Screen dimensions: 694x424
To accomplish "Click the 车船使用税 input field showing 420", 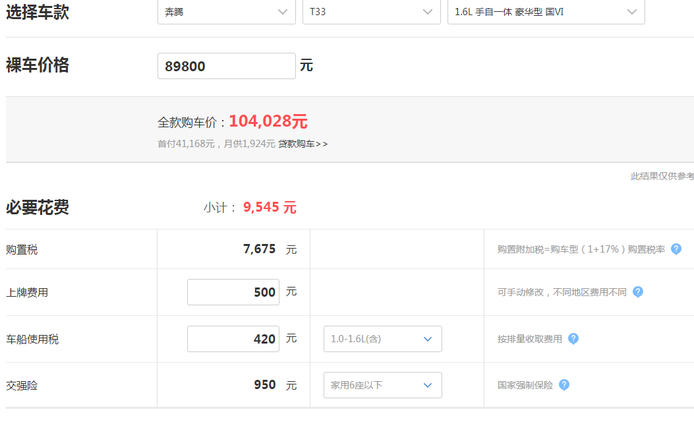I will point(233,339).
